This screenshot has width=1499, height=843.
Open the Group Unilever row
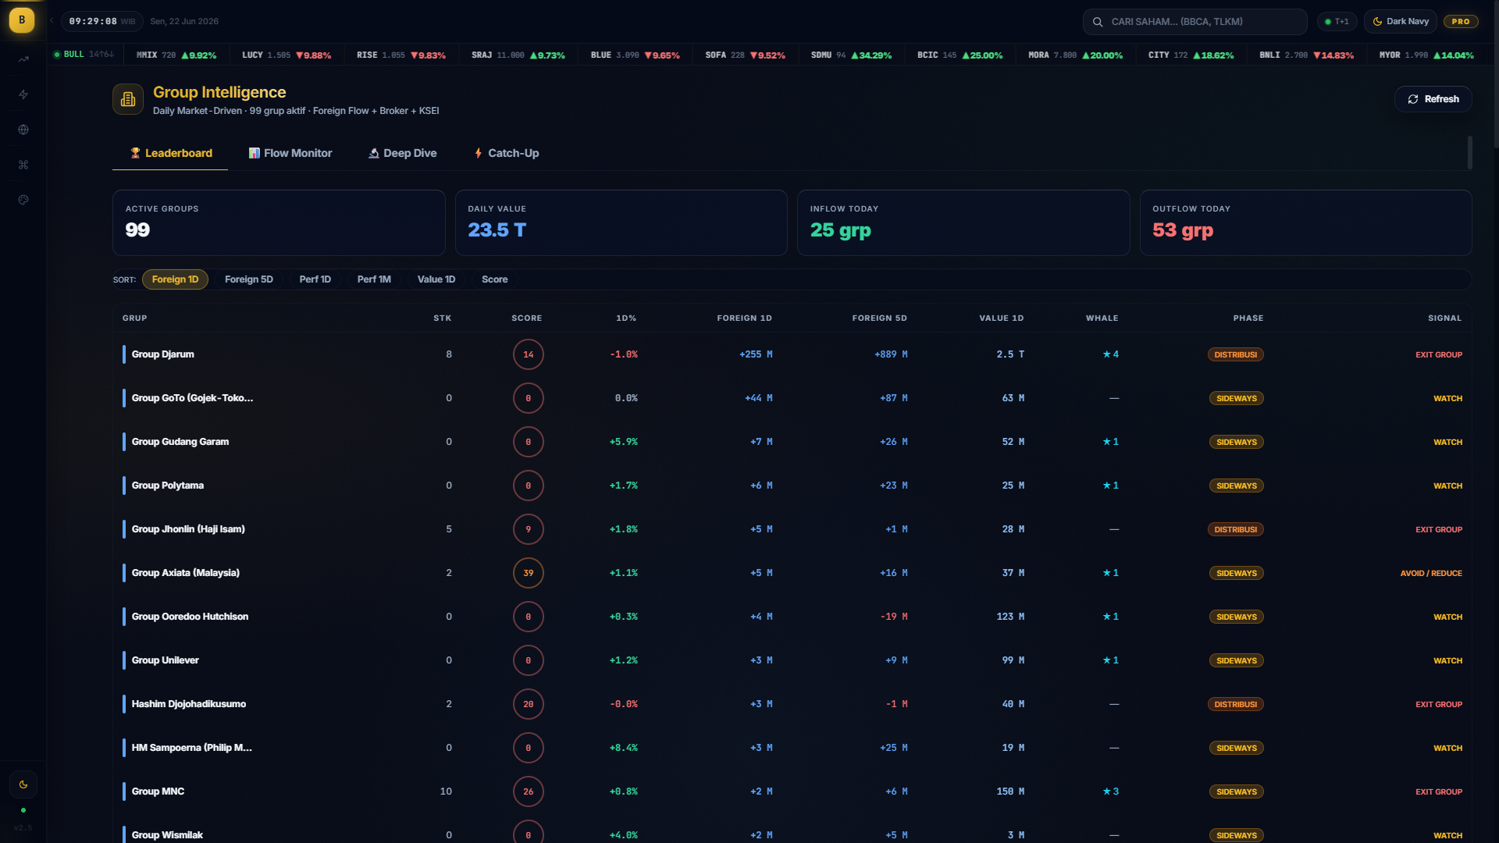coord(792,660)
